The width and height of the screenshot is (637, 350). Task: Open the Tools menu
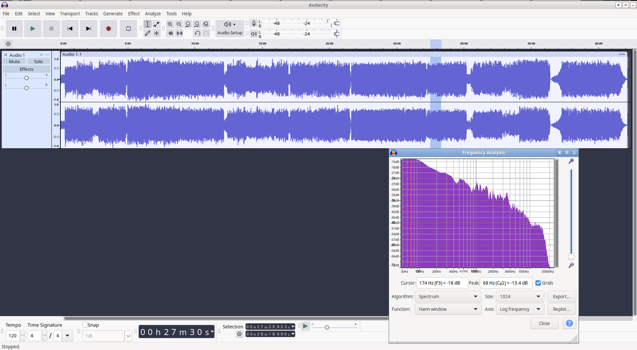pyautogui.click(x=171, y=14)
